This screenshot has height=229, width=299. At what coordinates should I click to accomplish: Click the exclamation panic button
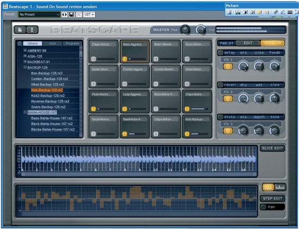coord(32,29)
